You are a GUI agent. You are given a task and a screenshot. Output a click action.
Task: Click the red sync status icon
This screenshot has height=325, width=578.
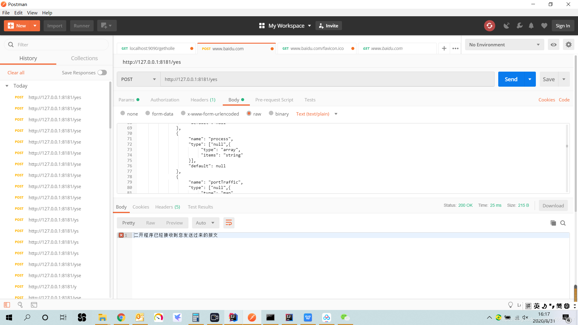489,26
